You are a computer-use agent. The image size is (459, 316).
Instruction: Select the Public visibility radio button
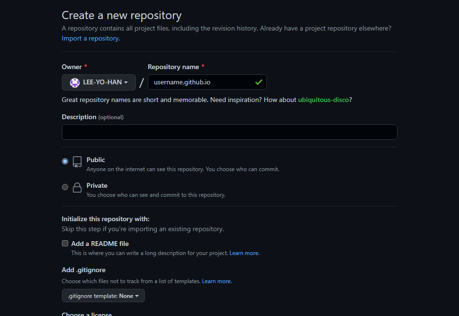click(x=65, y=161)
